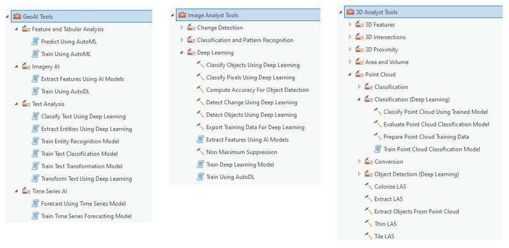The width and height of the screenshot is (509, 248).
Task: Collapse the Text Analysis toolset arrow
Action: click(16, 104)
